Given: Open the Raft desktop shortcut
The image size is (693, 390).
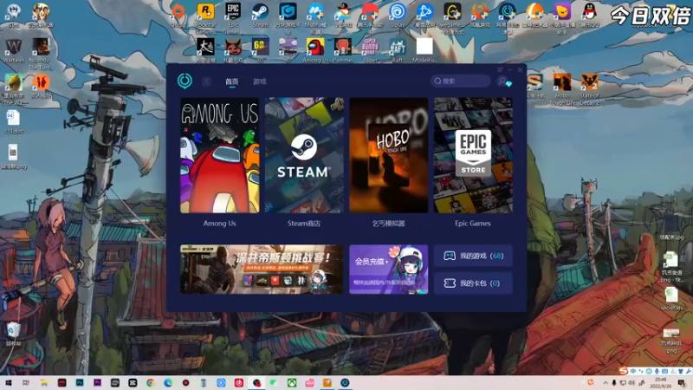Looking at the screenshot, I should tap(398, 50).
